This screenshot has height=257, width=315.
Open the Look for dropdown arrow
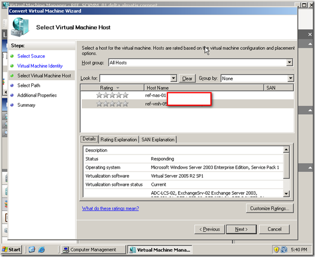(173, 78)
